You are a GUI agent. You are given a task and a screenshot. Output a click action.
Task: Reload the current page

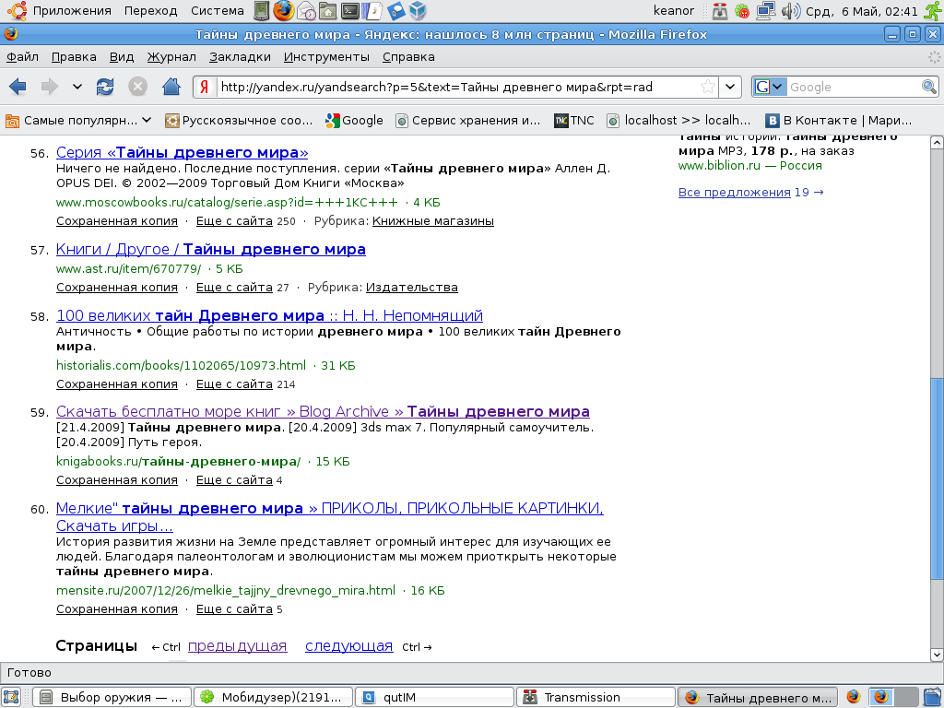point(105,87)
